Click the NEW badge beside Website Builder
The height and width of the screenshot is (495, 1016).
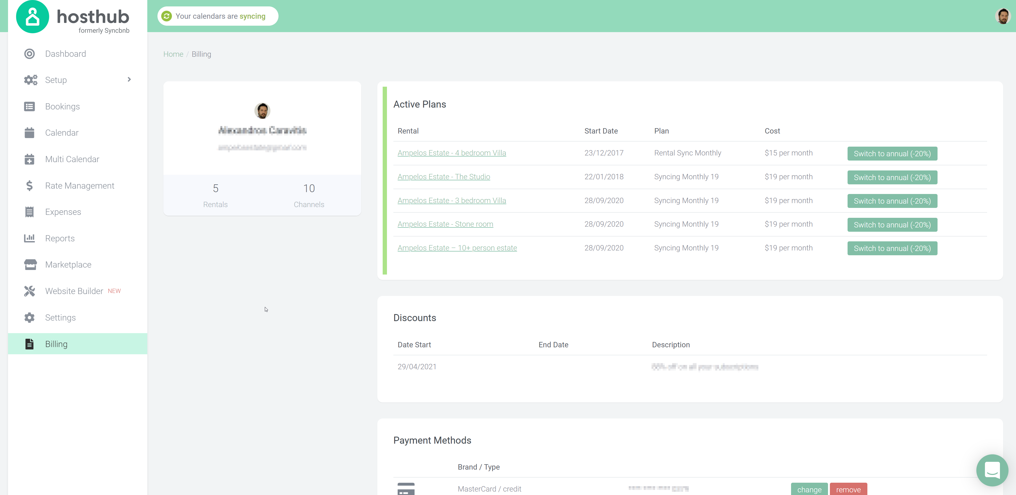pos(114,291)
